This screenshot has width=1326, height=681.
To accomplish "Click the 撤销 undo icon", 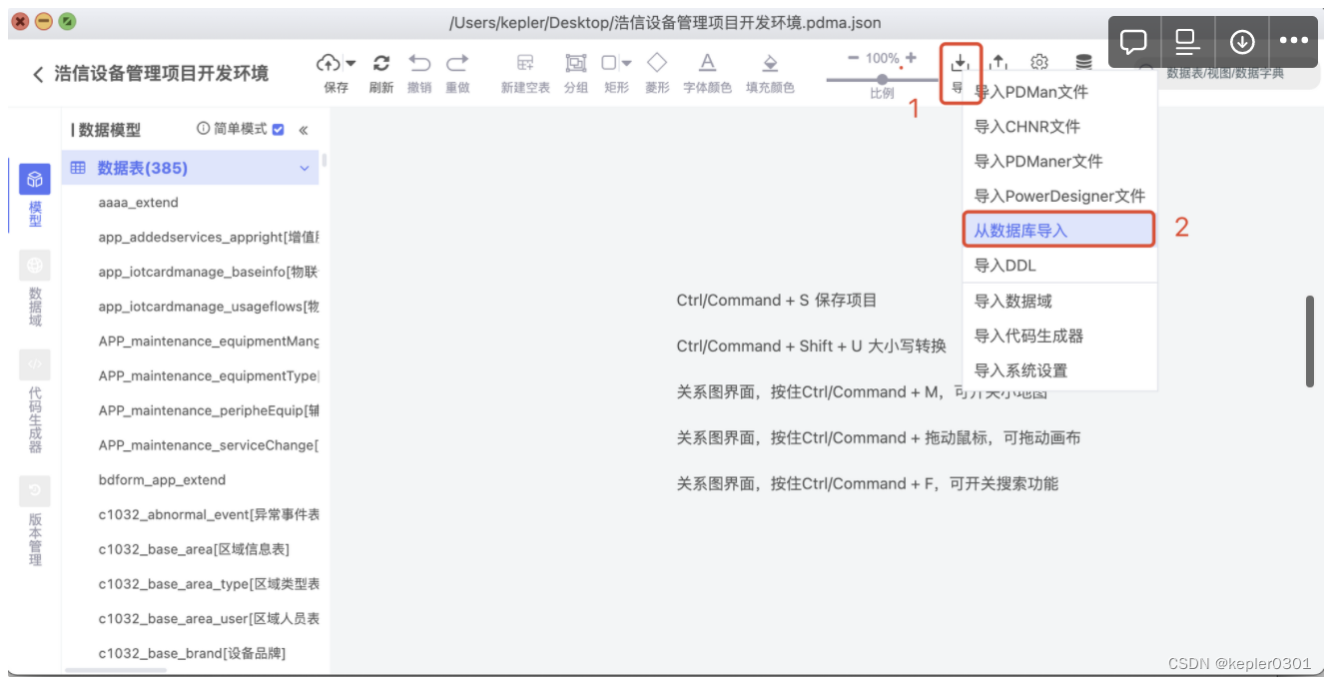I will pos(419,62).
